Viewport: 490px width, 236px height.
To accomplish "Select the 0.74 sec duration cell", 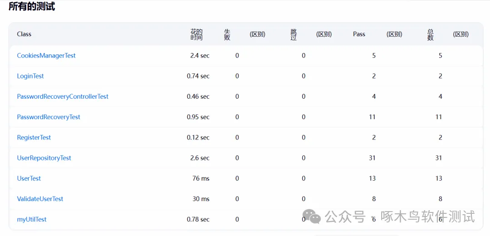I will (198, 76).
